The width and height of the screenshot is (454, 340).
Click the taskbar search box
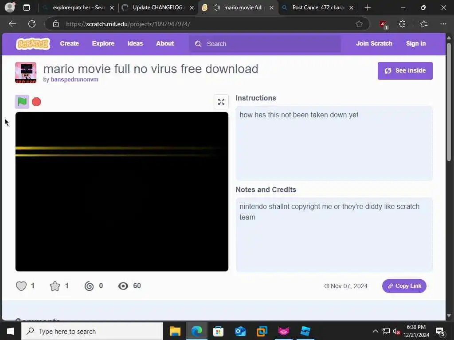(92, 331)
